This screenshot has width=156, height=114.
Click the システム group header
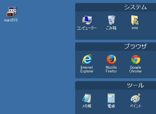115,7
